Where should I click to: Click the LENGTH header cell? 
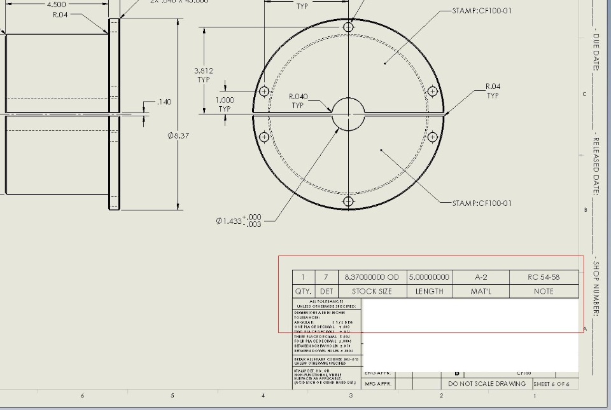coord(430,291)
